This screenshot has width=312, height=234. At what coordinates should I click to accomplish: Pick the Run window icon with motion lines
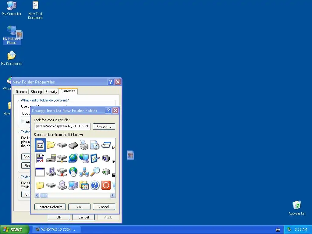(106, 145)
